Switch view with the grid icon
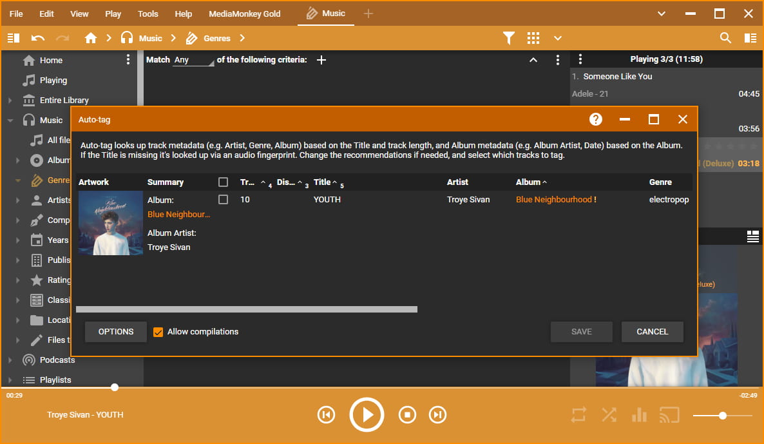The height and width of the screenshot is (444, 764). 533,38
